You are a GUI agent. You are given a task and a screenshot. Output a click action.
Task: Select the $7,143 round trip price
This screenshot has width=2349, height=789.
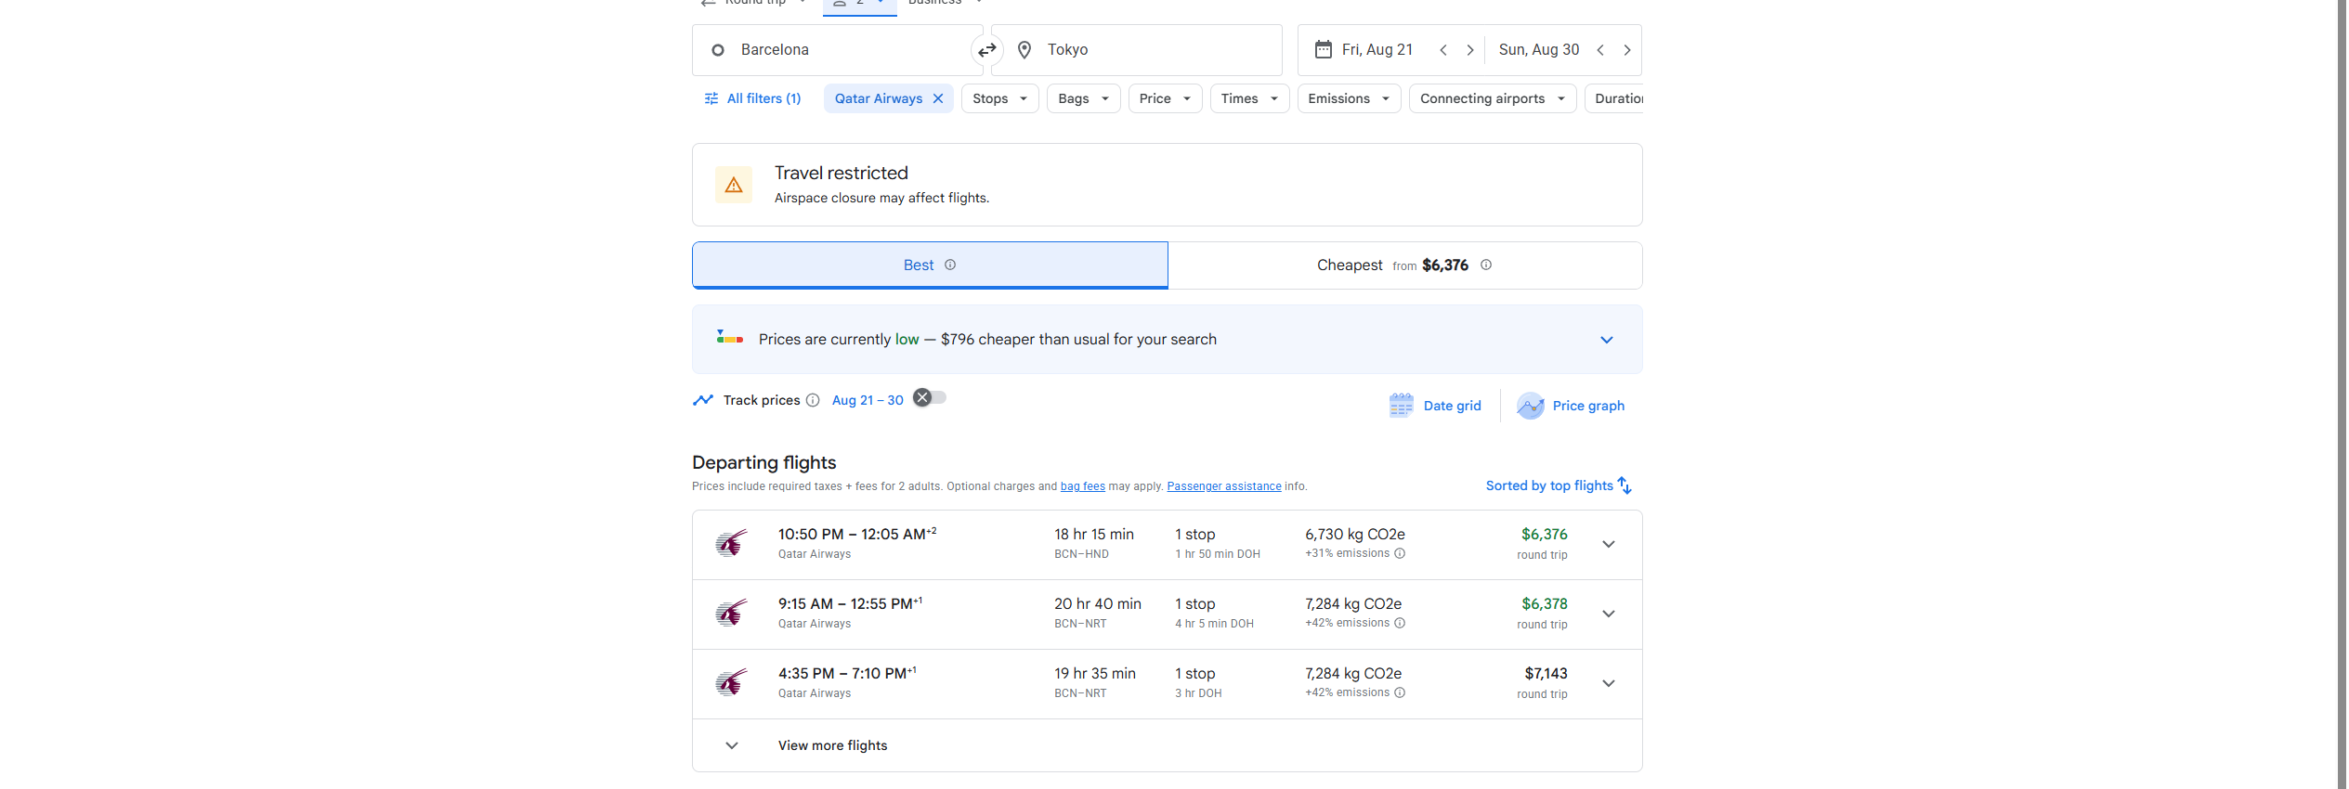[1546, 674]
